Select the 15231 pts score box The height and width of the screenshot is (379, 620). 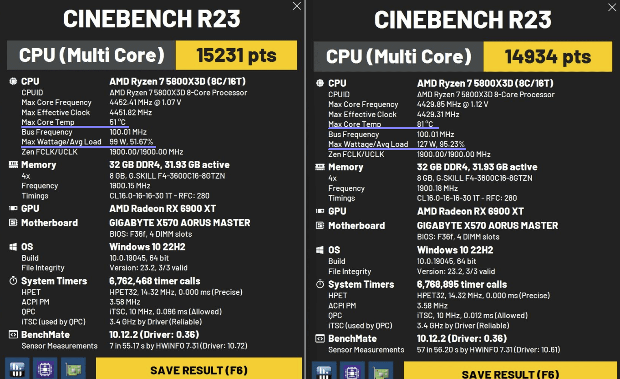[236, 55]
